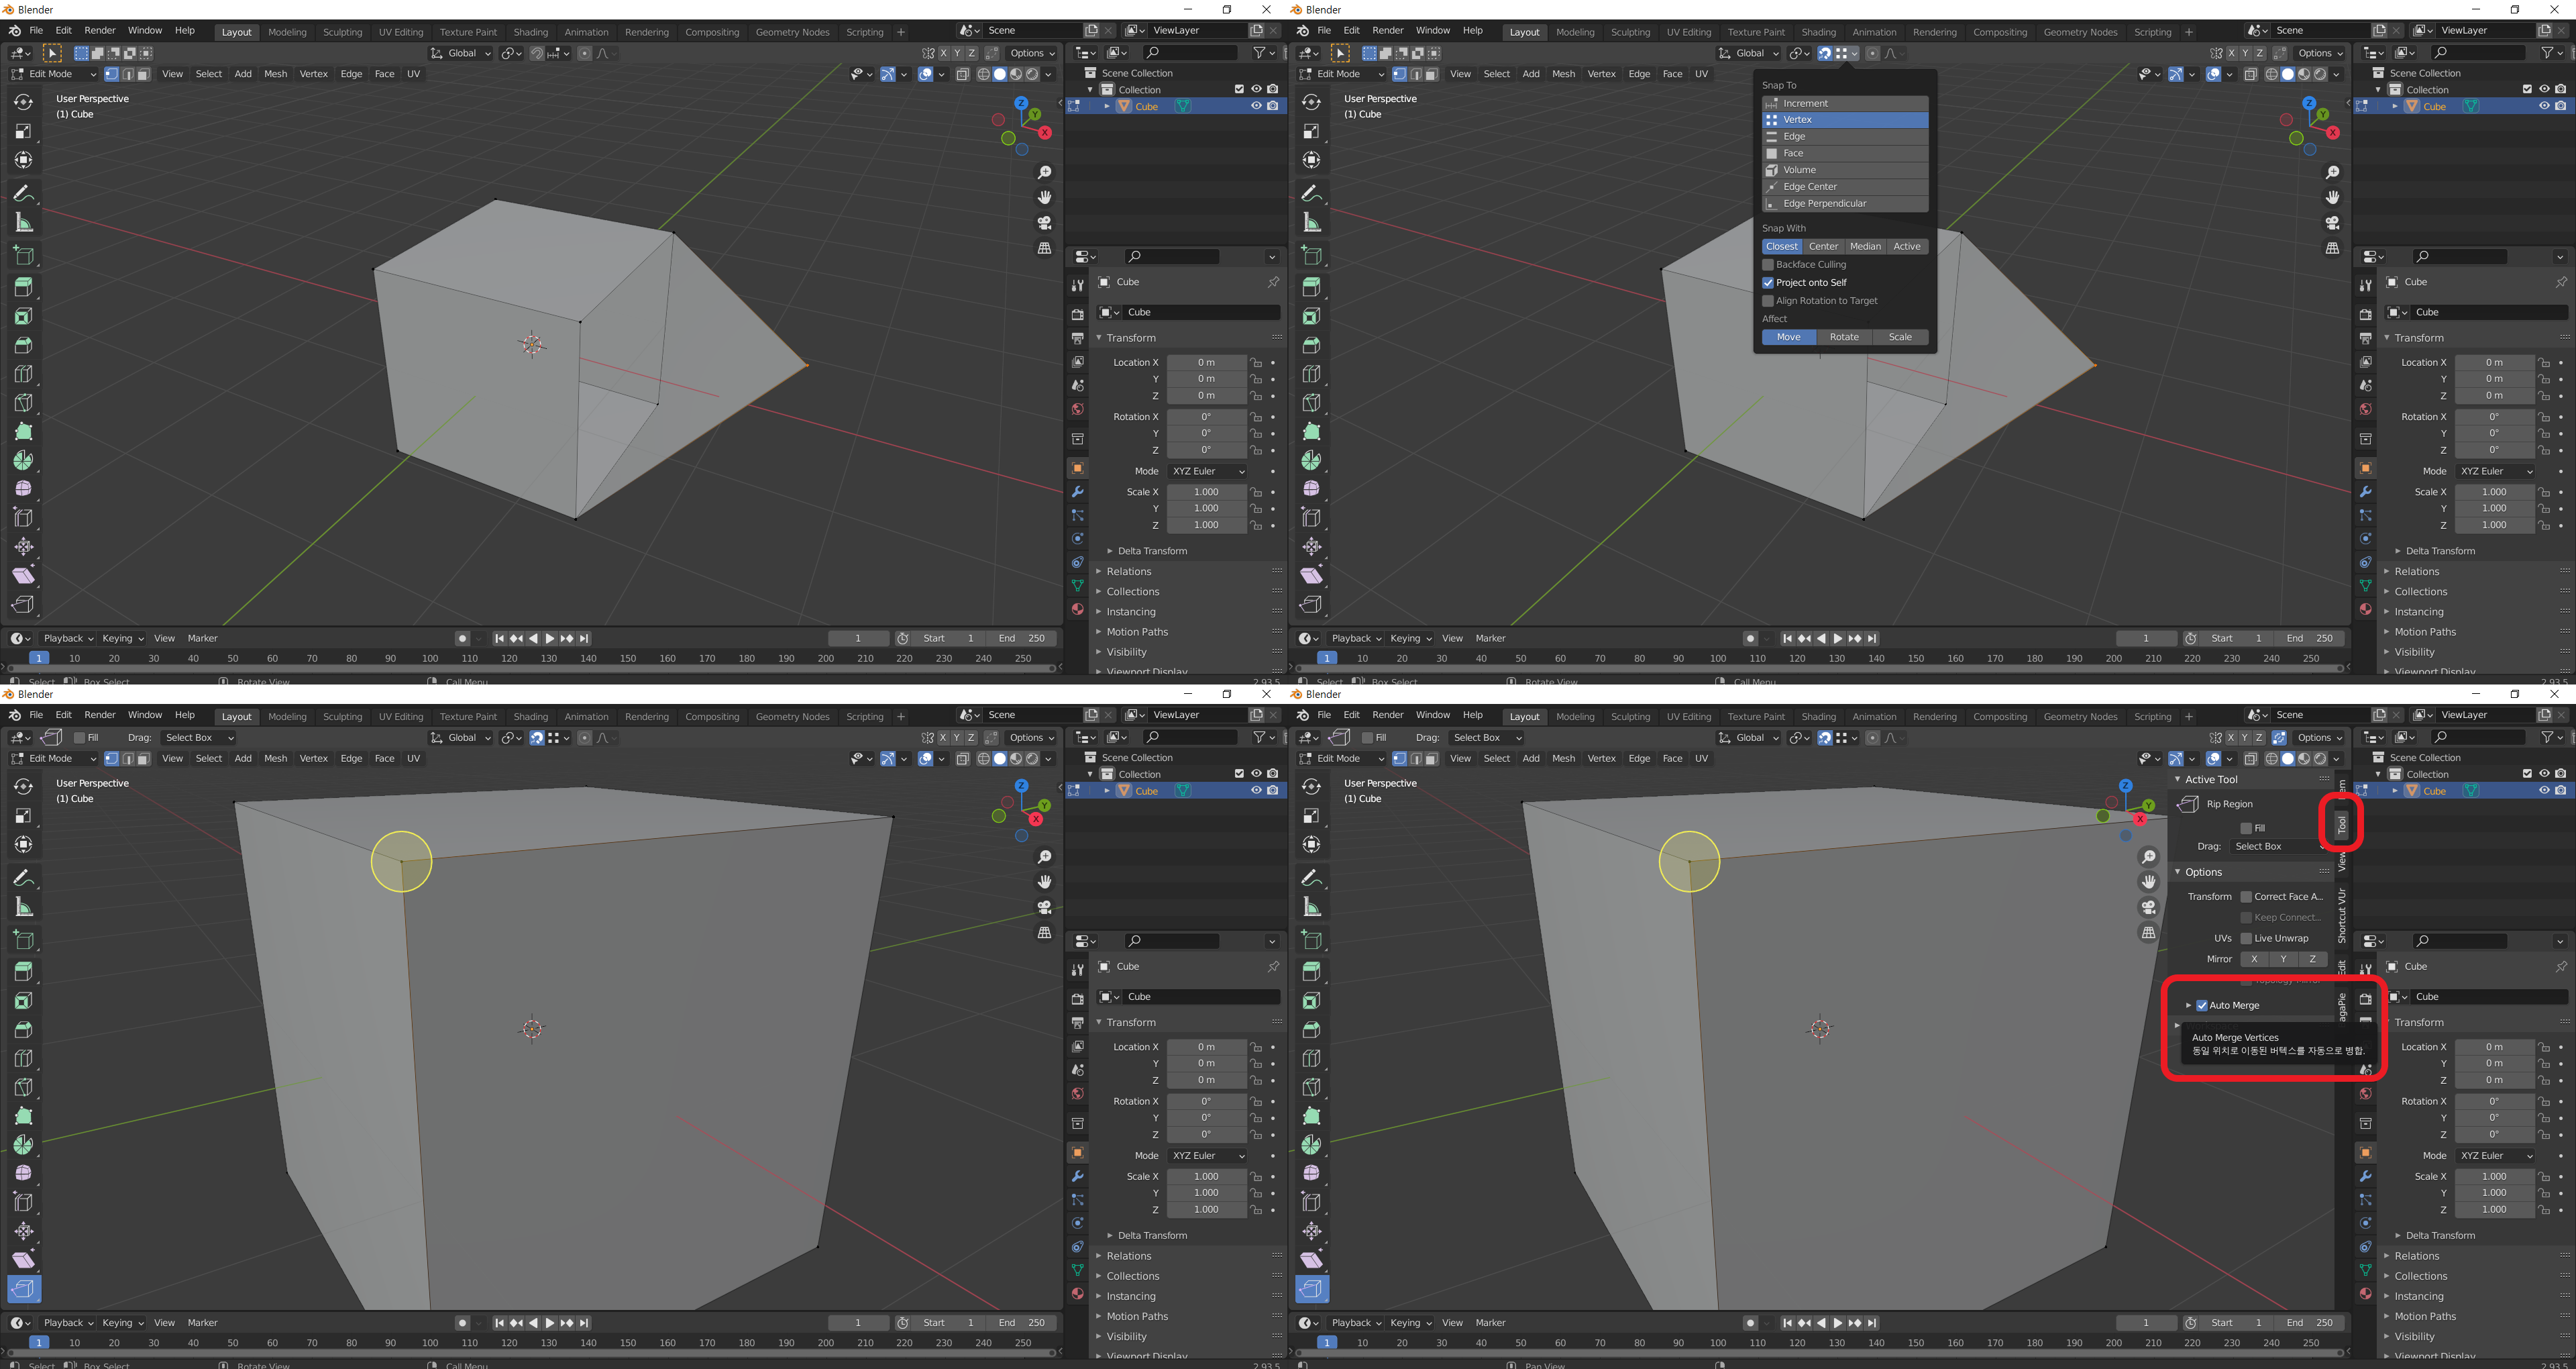Screen dimensions: 2576x1369
Task: Choose Inset Faces tool in top-left window
Action: (23, 316)
